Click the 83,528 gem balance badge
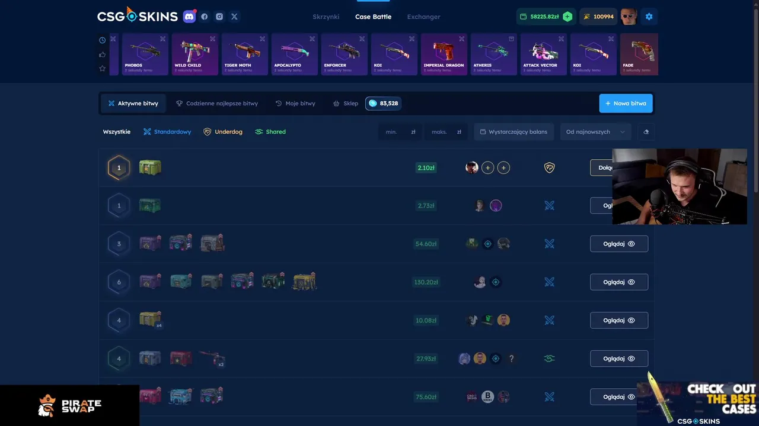 tap(383, 103)
